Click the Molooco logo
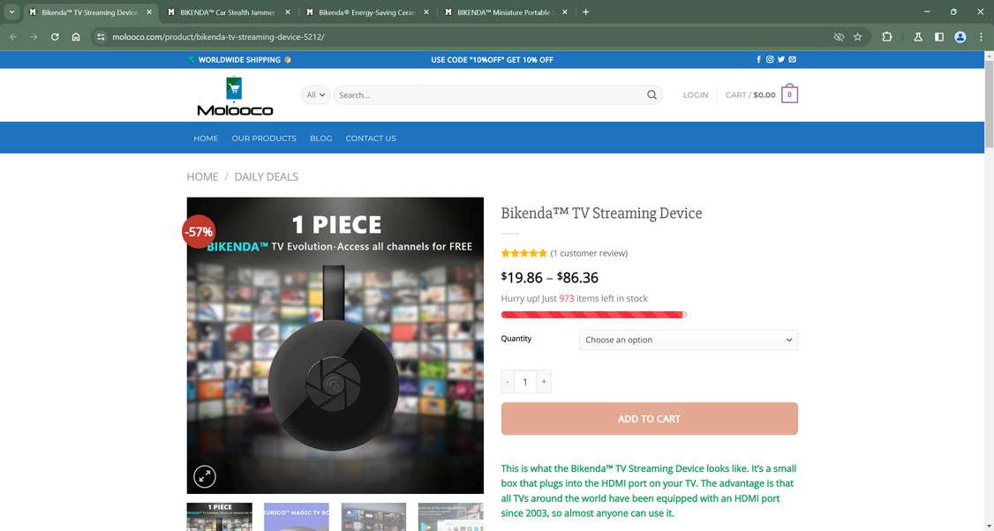 click(x=235, y=97)
